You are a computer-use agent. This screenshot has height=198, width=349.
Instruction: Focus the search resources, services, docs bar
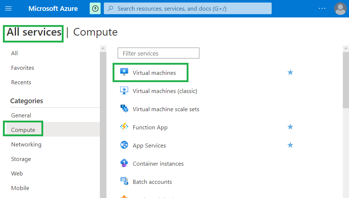(188, 8)
